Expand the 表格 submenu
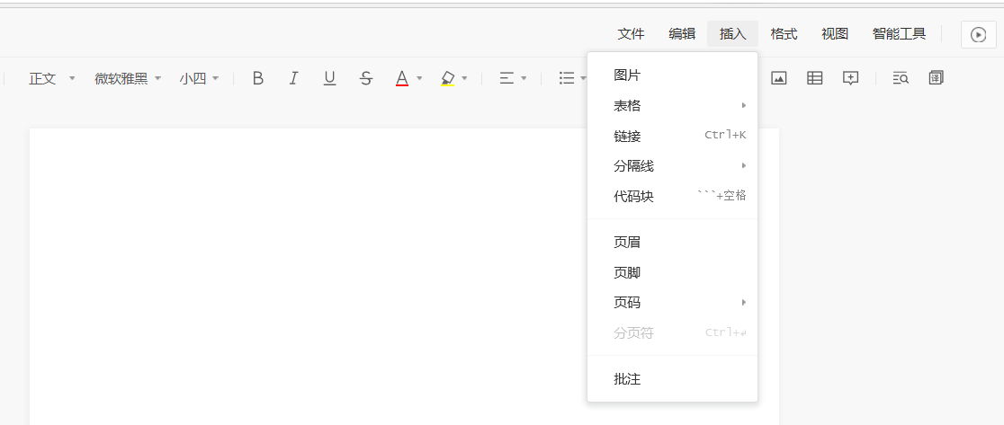The height and width of the screenshot is (425, 1004). (x=672, y=105)
